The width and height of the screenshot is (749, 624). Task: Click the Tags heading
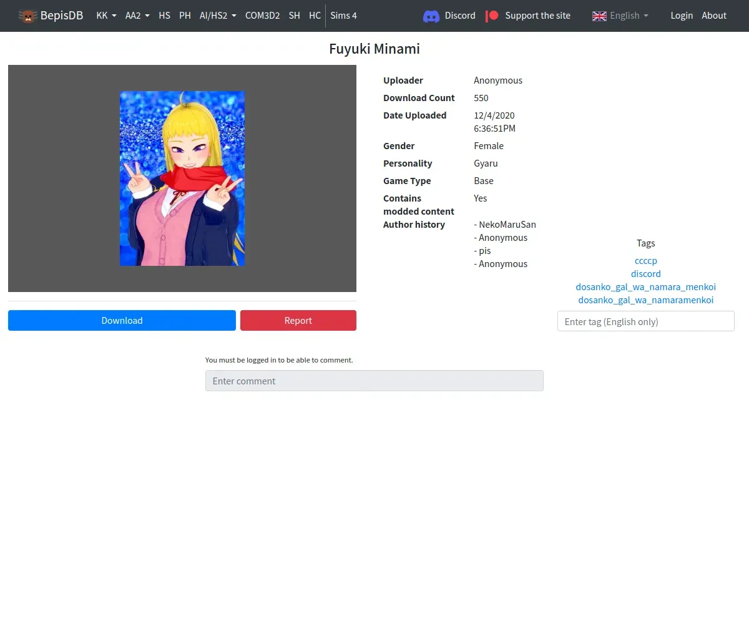[646, 243]
